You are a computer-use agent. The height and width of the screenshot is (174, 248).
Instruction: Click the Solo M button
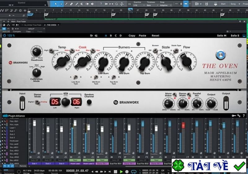(221, 36)
